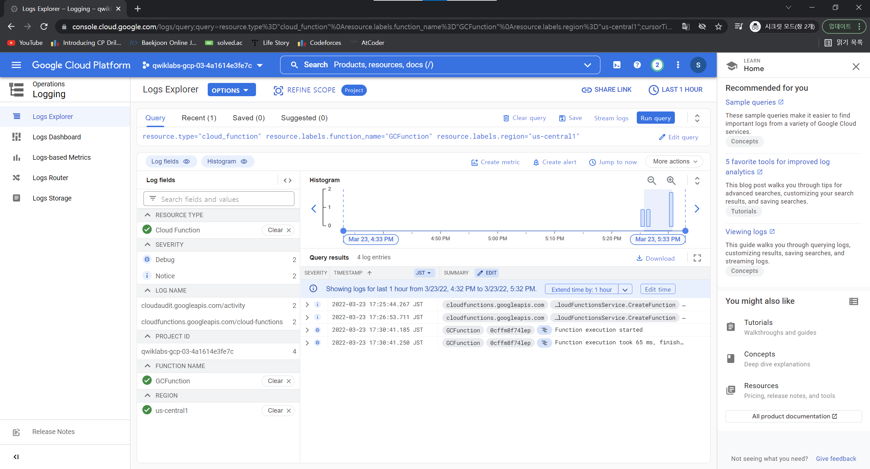Uncheck the Cloud Function resource filter
Image resolution: width=870 pixels, height=469 pixels.
147,230
